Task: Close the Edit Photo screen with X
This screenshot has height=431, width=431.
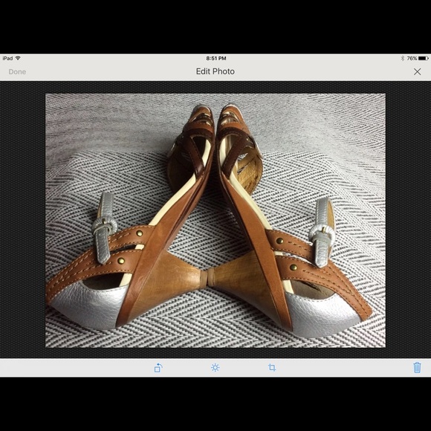Action: [417, 72]
